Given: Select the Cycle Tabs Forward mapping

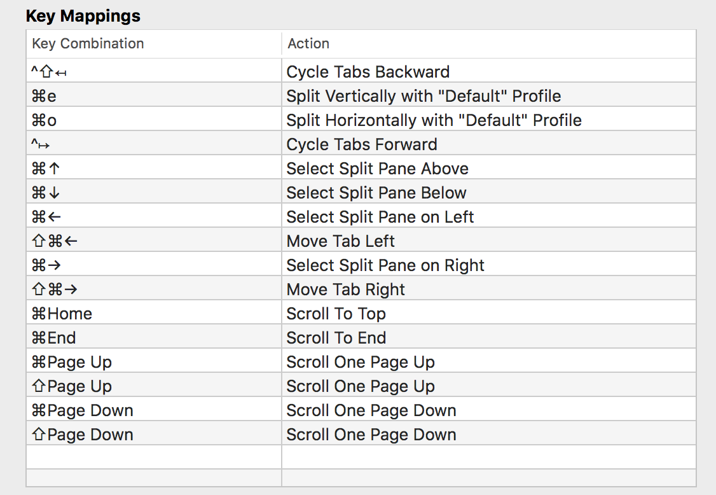Looking at the screenshot, I should click(362, 144).
